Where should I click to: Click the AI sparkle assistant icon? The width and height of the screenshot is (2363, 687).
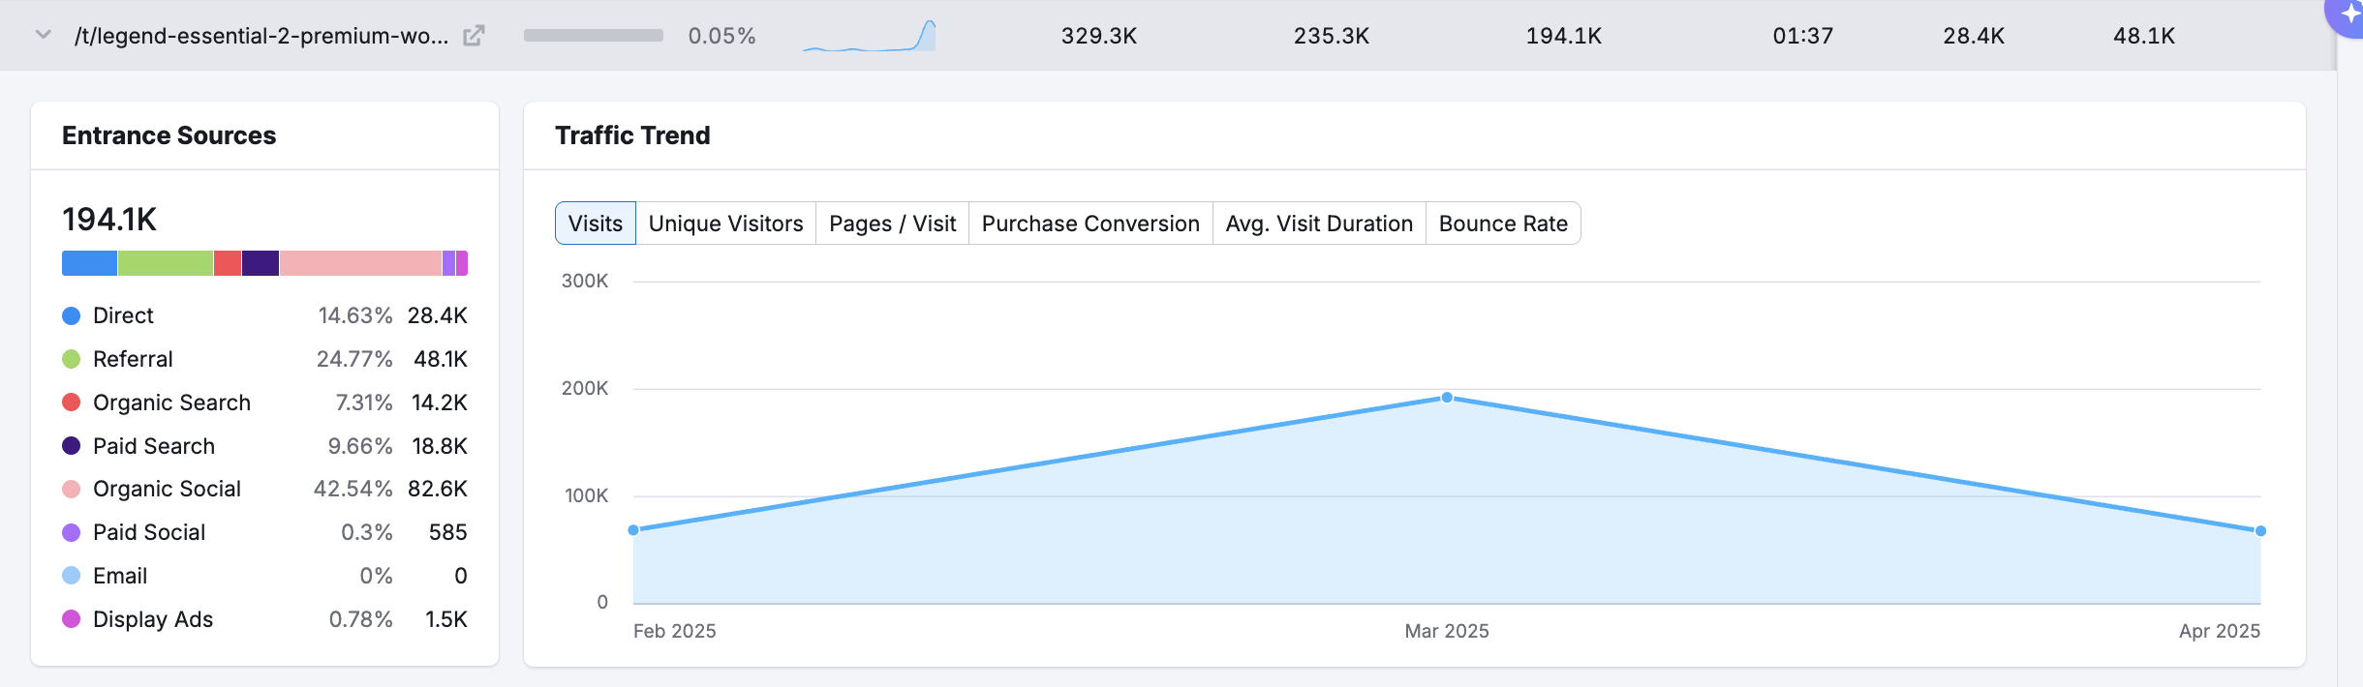point(2349,15)
